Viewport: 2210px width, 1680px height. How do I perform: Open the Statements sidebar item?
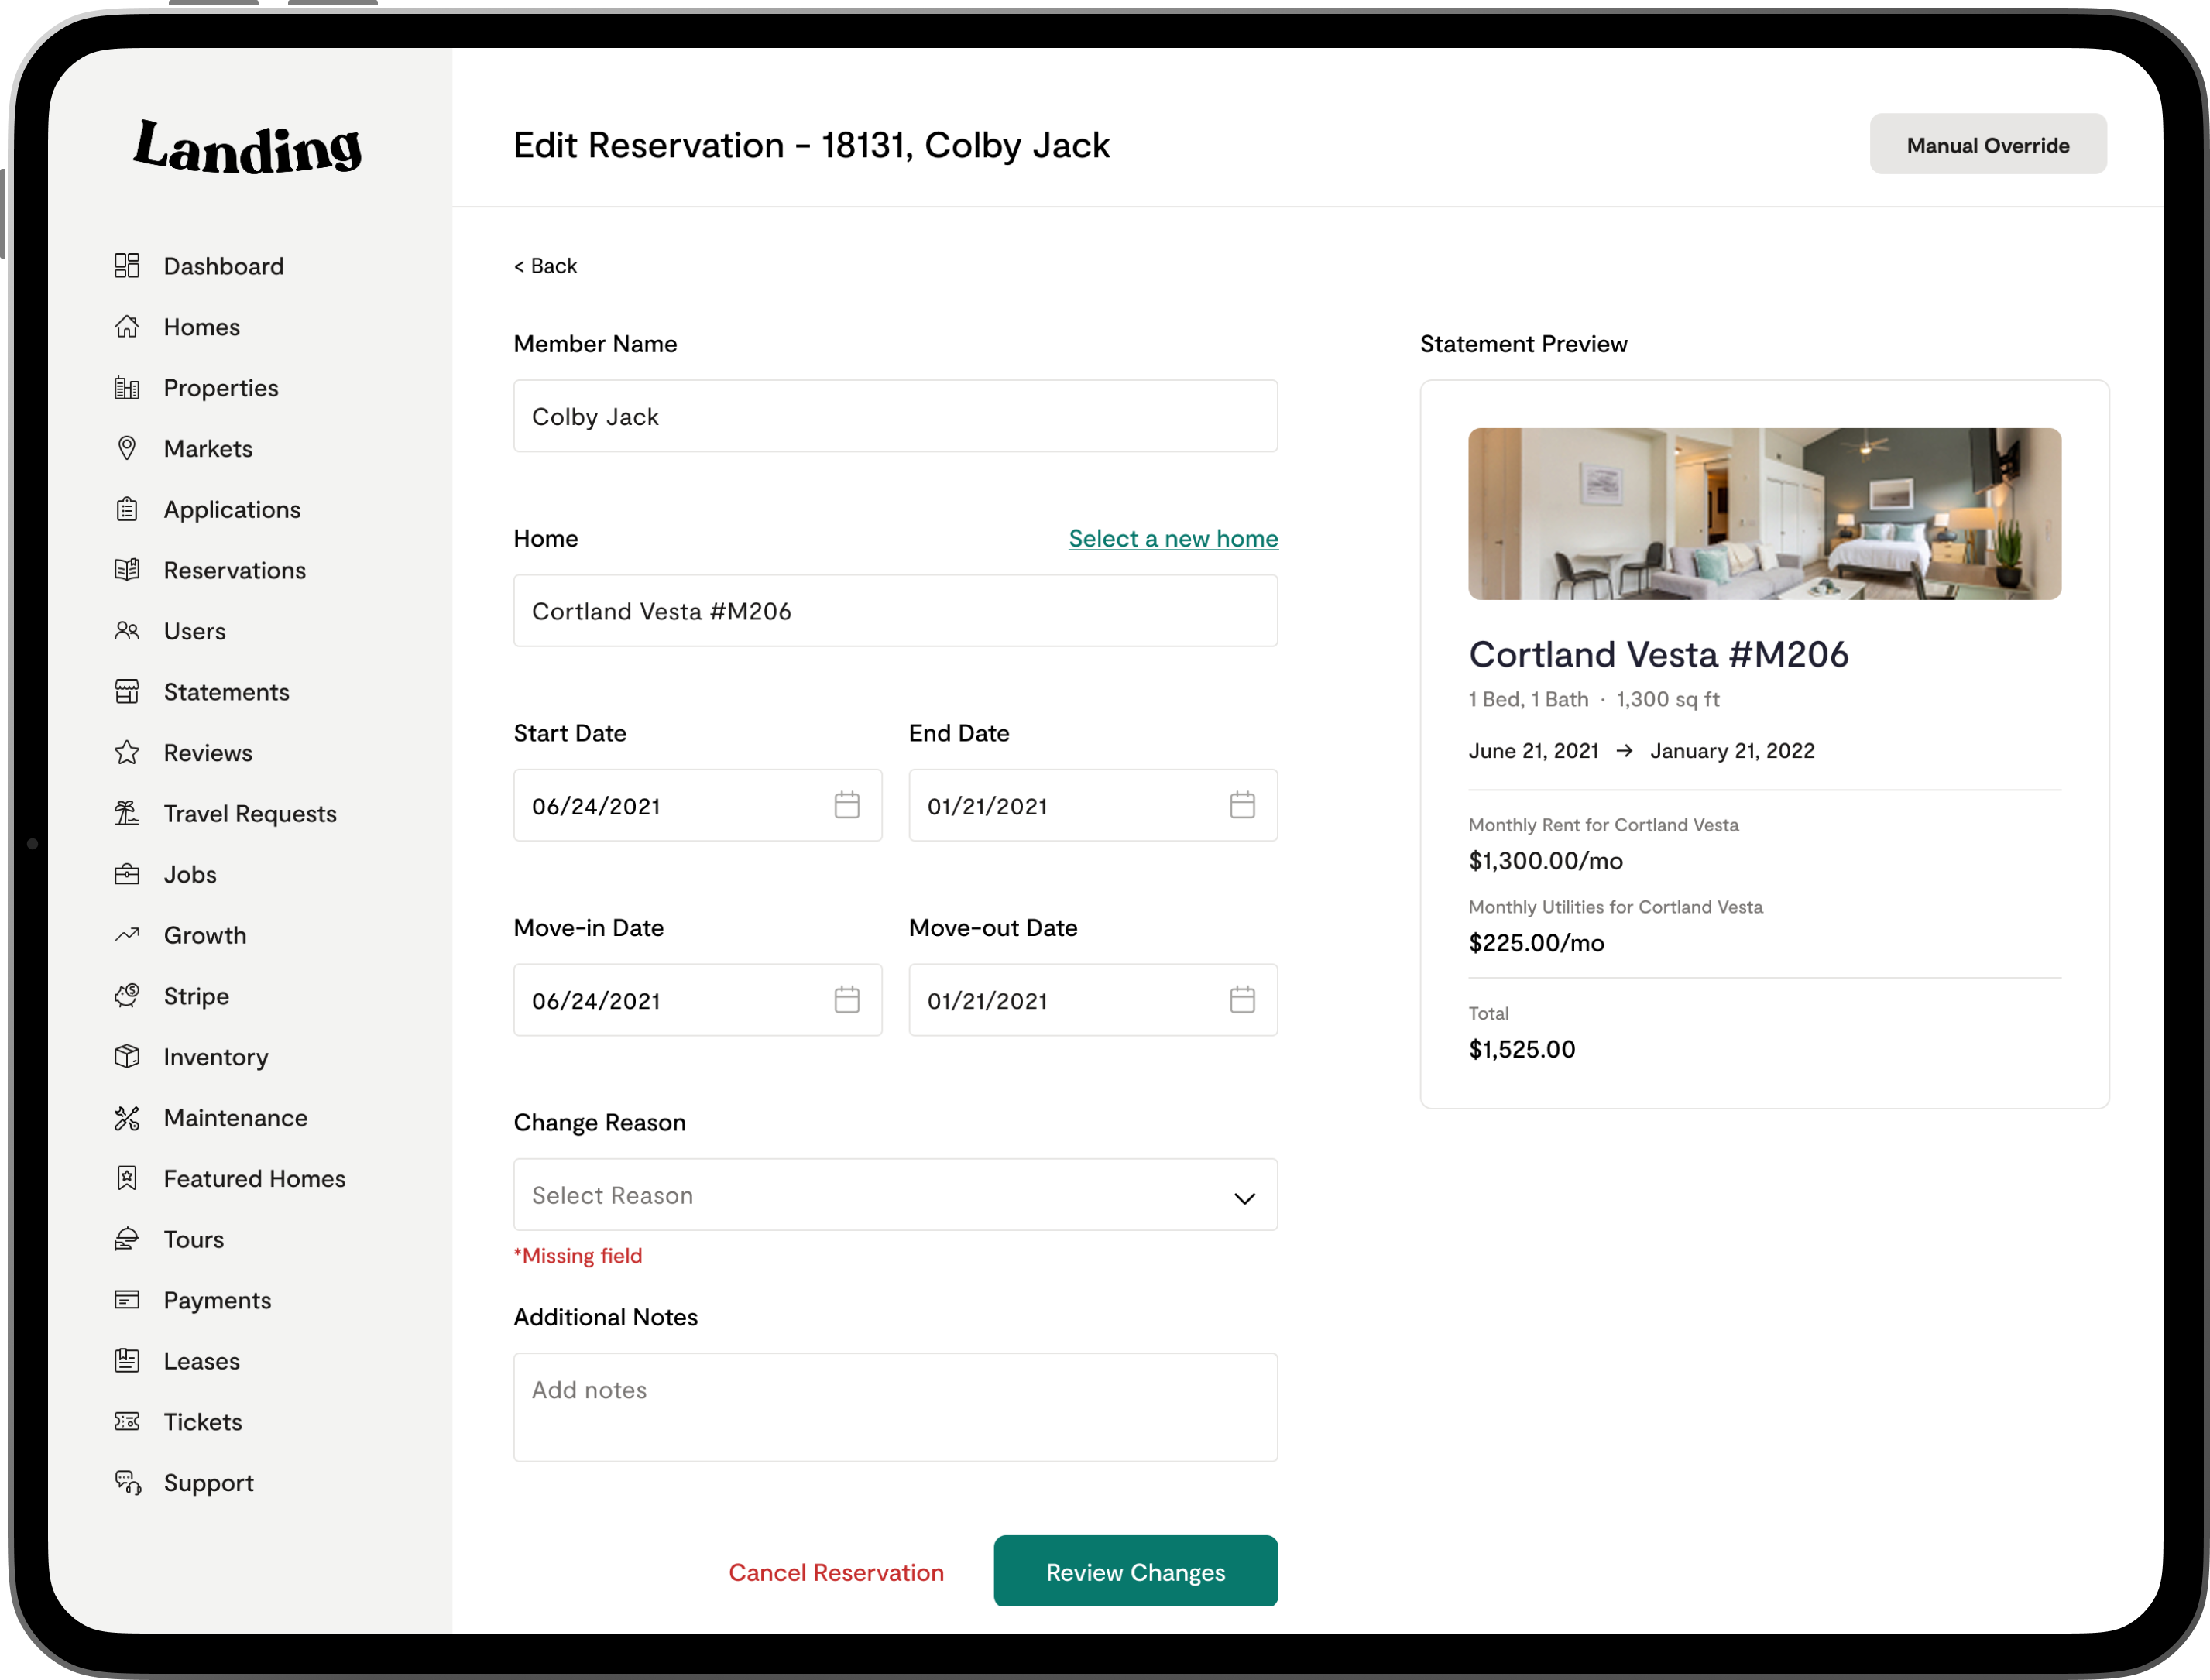226,692
